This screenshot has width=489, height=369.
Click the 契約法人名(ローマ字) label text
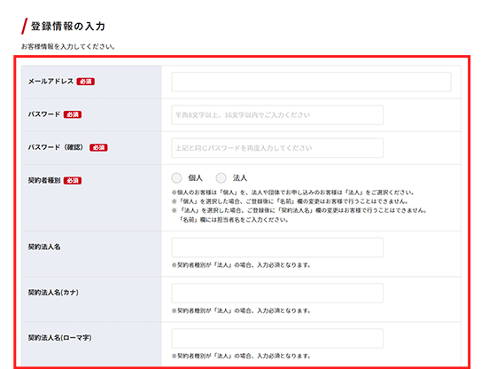click(60, 338)
